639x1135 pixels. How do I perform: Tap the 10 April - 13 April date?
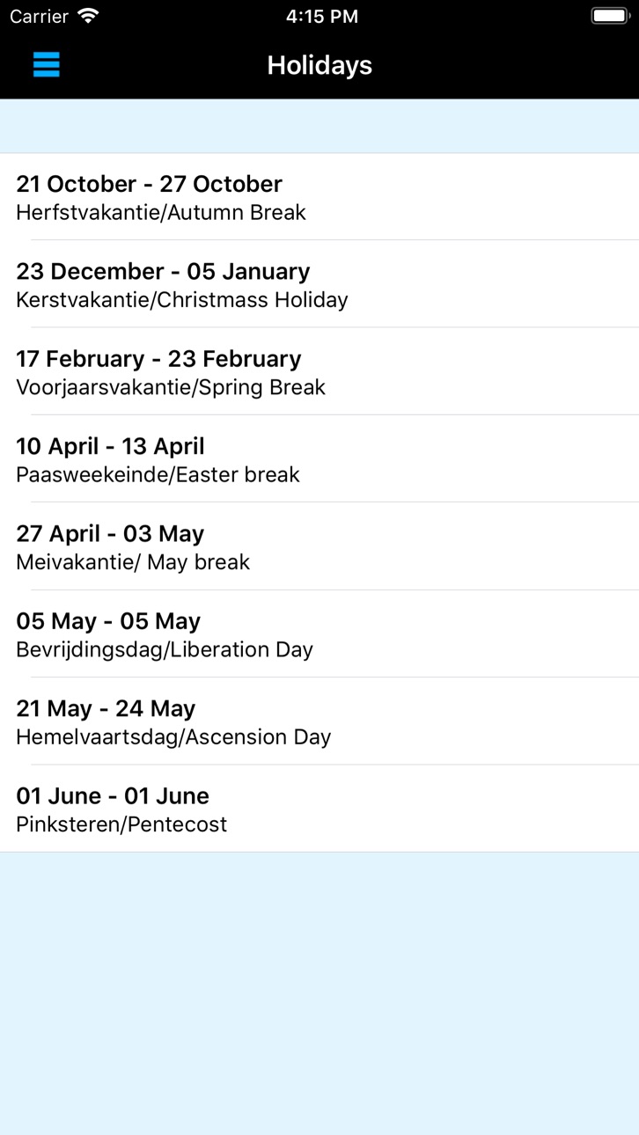click(110, 446)
